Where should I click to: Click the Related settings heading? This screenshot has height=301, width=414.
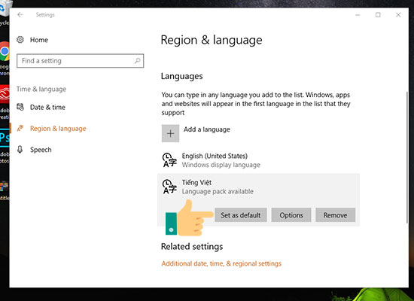(x=192, y=246)
